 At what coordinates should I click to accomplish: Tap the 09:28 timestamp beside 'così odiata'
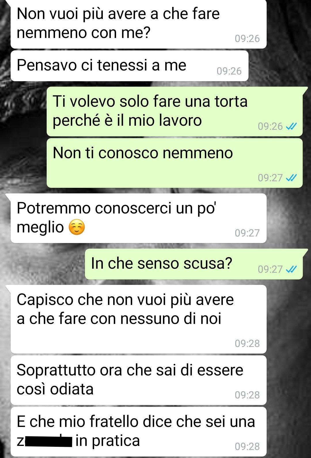click(247, 395)
